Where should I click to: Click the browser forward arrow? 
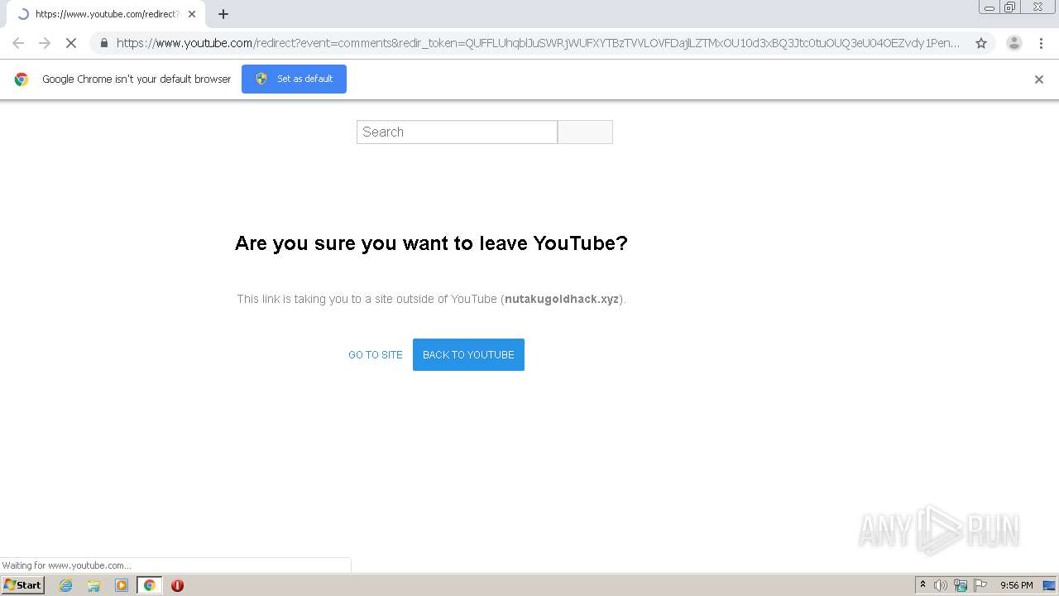point(45,43)
